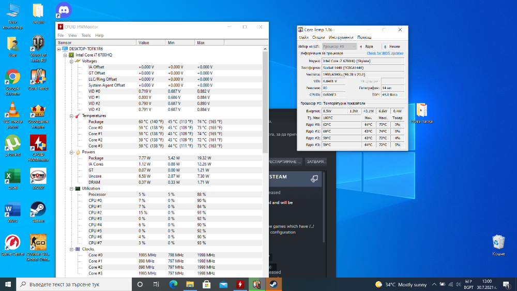
Task: Collapse the Clocks group in HWMonitor
Action: (x=71, y=249)
